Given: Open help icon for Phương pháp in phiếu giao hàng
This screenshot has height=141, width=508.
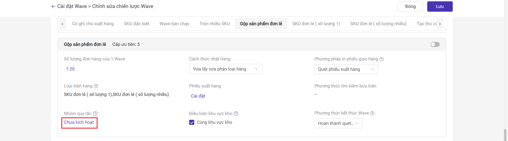Looking at the screenshot, I should (382, 59).
